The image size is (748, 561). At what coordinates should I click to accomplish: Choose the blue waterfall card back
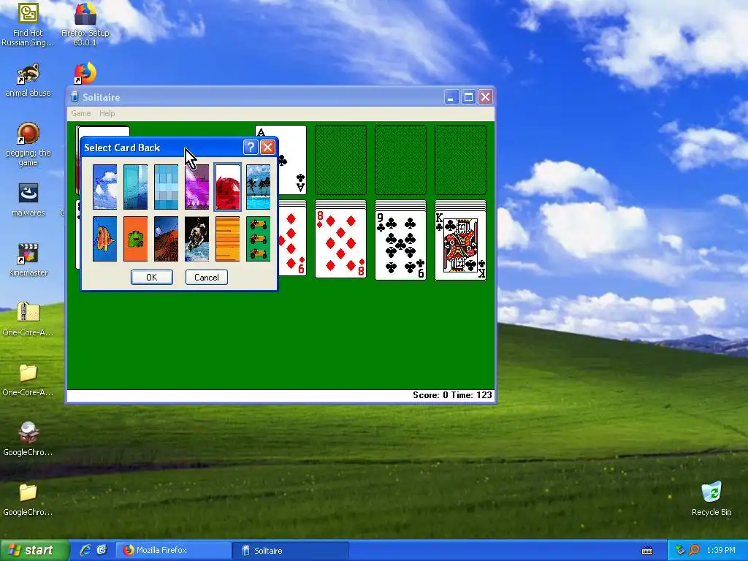tap(135, 187)
